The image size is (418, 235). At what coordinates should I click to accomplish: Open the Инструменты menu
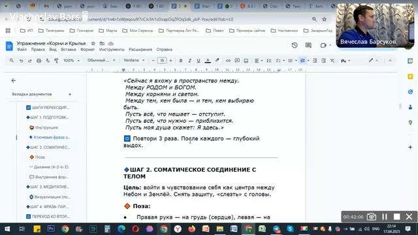112,50
